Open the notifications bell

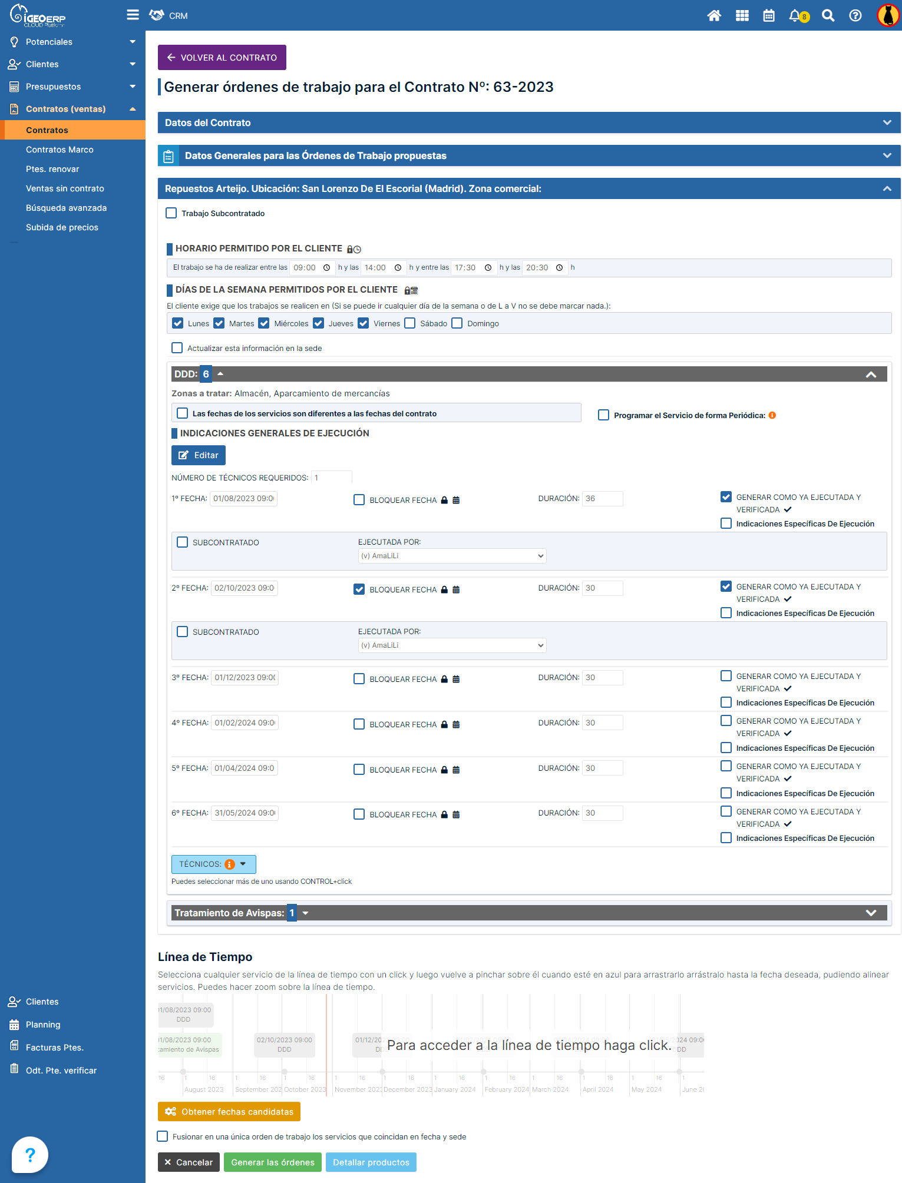(795, 16)
